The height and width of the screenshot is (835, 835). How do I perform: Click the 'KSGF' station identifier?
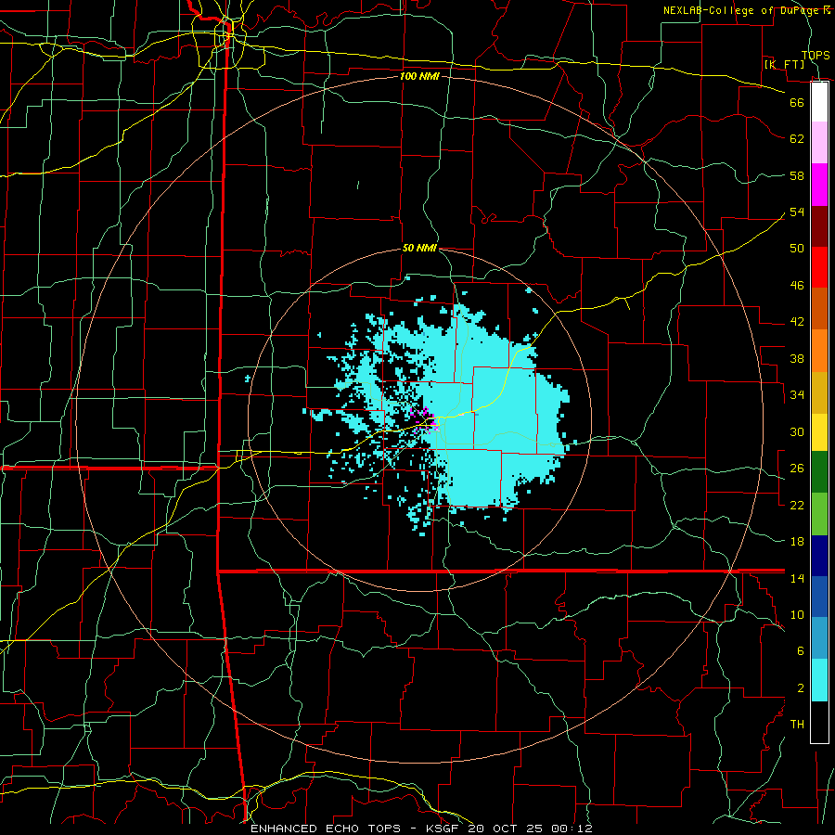(x=443, y=829)
